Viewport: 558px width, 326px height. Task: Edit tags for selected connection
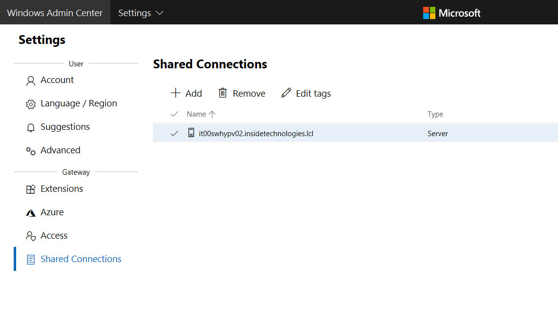click(306, 93)
